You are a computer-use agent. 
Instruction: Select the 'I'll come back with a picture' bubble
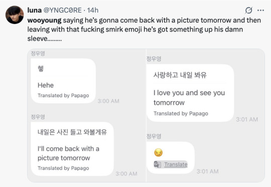[72, 149]
